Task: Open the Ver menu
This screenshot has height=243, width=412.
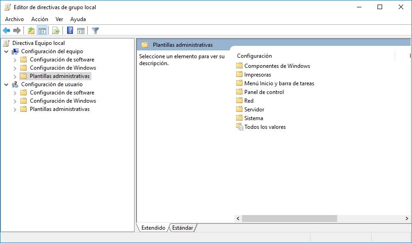Action: pyautogui.click(x=59, y=19)
